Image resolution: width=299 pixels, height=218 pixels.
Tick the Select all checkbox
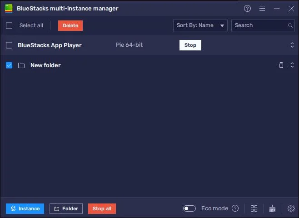pyautogui.click(x=9, y=25)
